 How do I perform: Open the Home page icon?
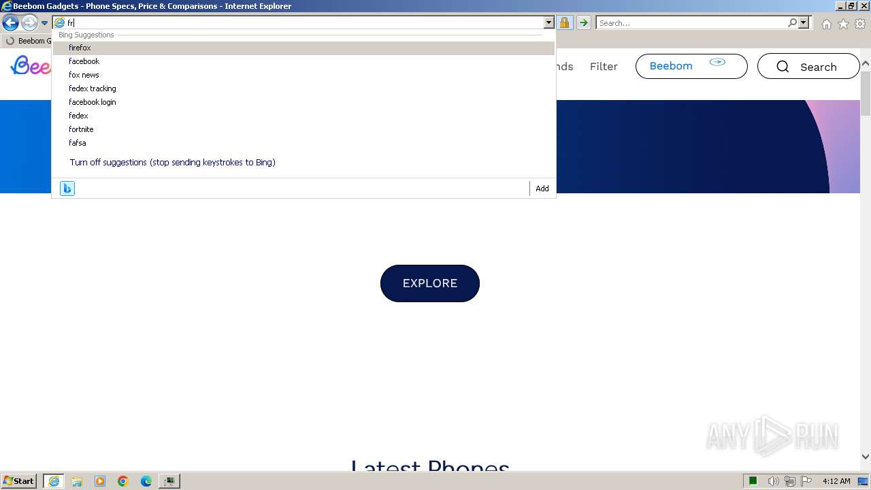826,24
